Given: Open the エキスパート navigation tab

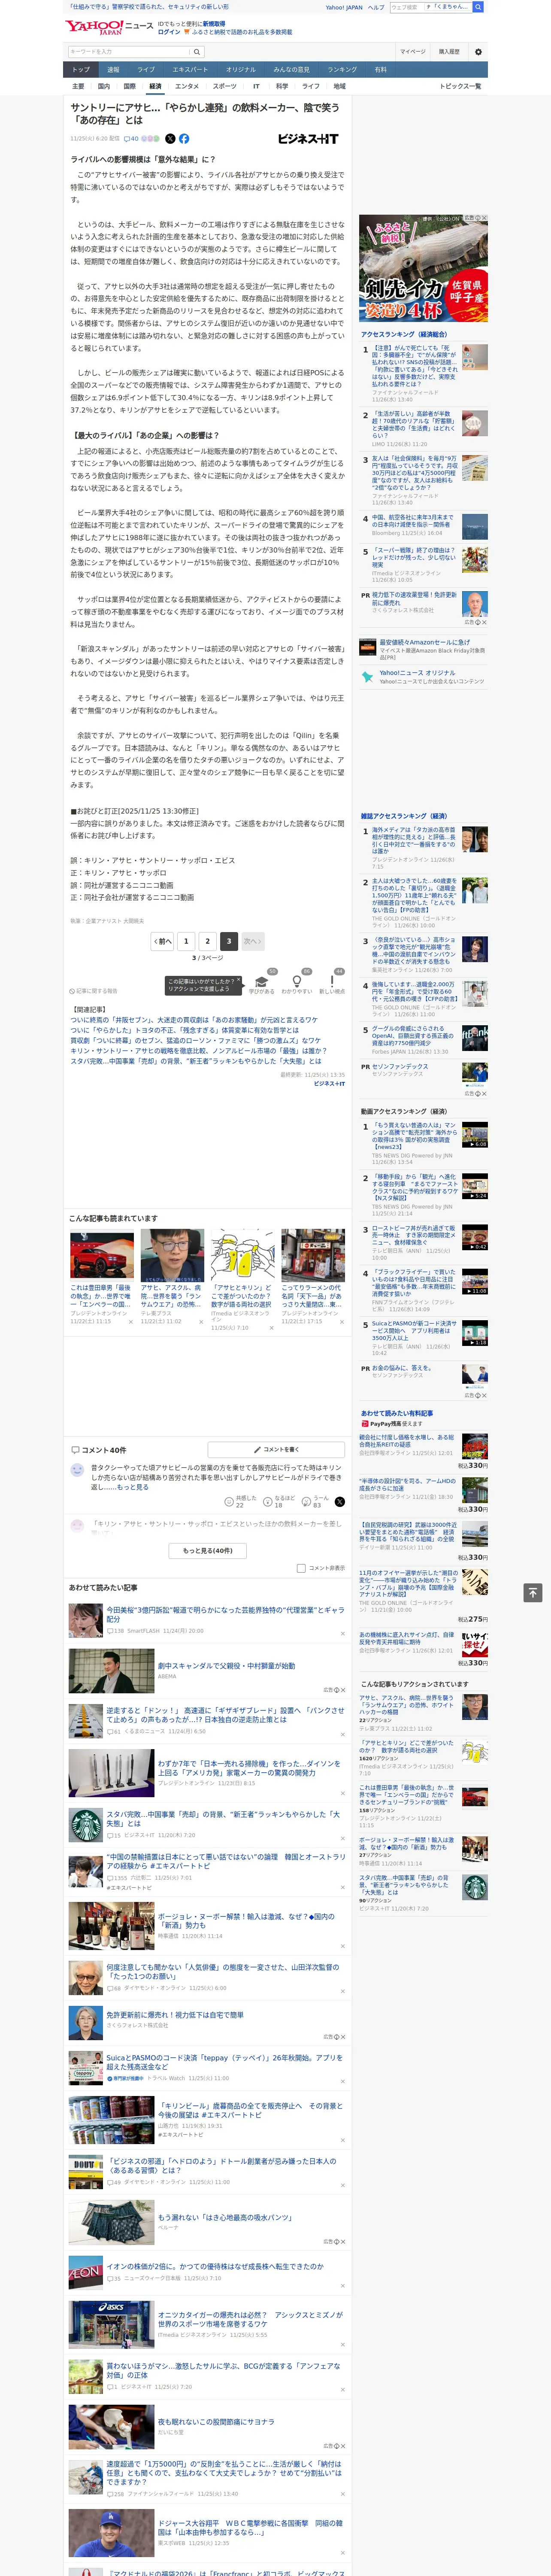Looking at the screenshot, I should tap(190, 70).
